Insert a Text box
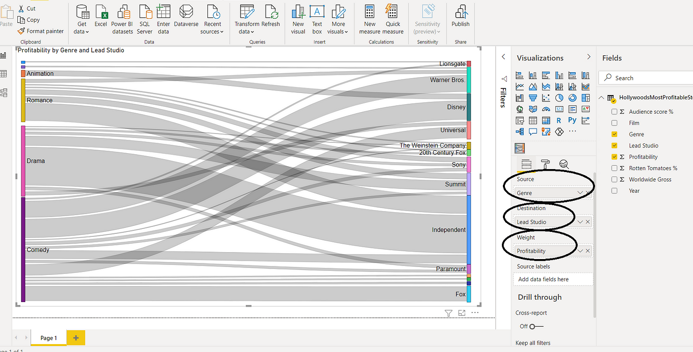This screenshot has width=693, height=352. (317, 19)
